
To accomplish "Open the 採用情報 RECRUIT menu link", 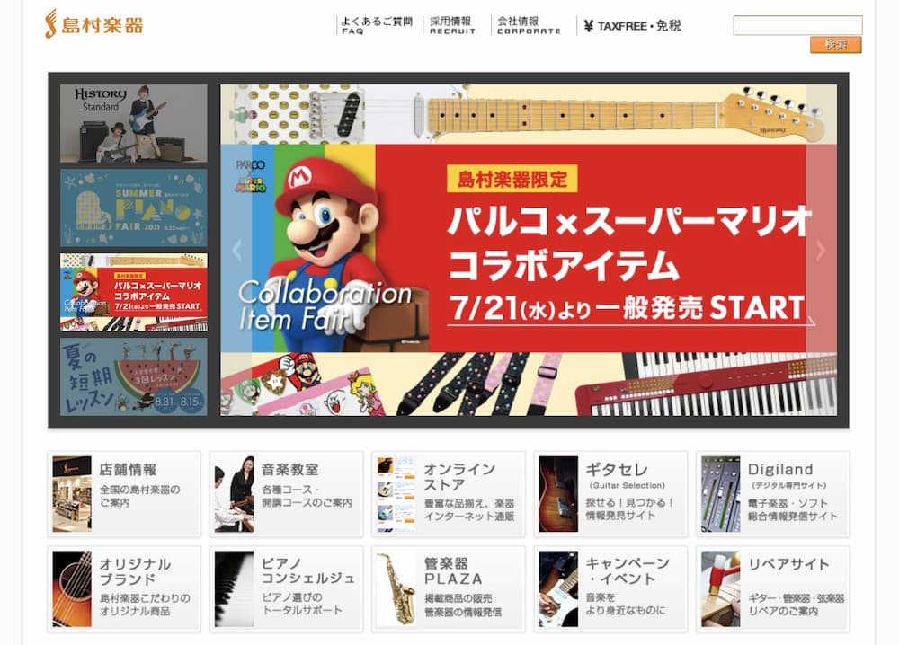I will pos(452,25).
